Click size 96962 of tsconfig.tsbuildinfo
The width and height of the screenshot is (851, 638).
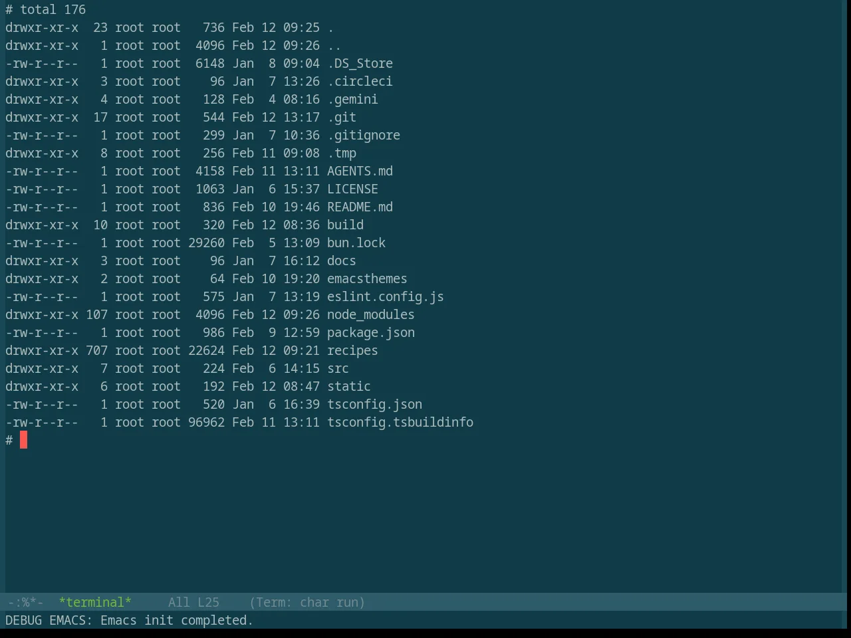pyautogui.click(x=206, y=422)
